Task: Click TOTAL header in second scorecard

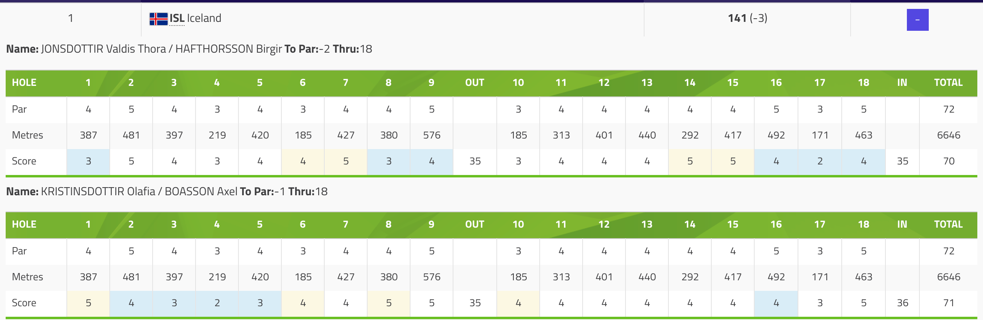Action: pyautogui.click(x=949, y=224)
